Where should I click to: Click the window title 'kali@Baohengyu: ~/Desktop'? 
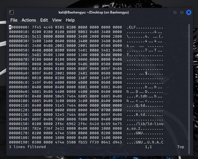[94, 12]
